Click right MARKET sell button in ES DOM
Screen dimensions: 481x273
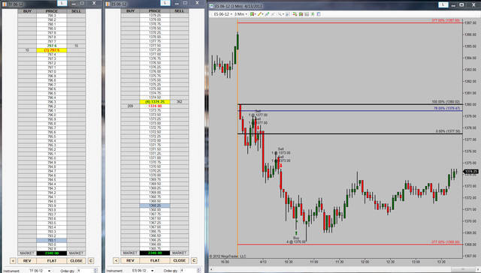coord(180,253)
